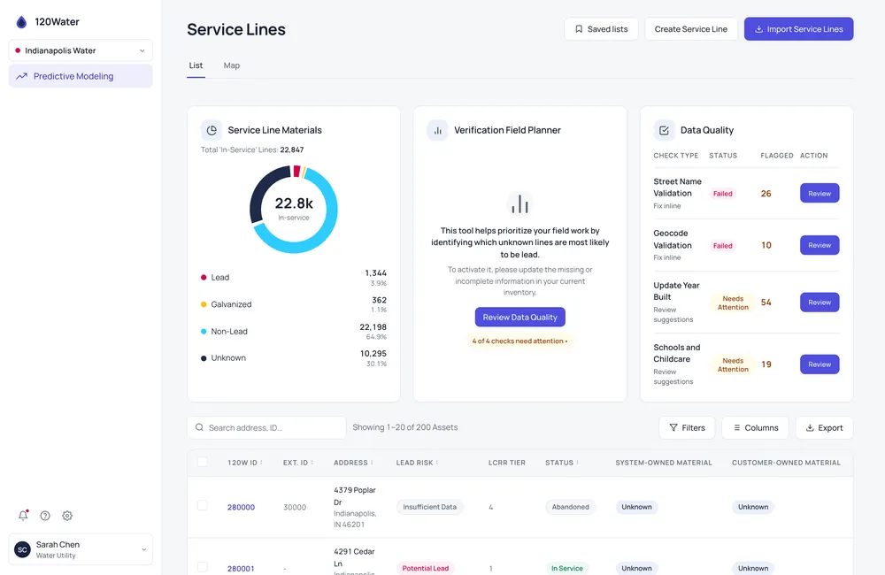
Task: Click the Non-Lead blue legend dot
Action: pos(204,331)
